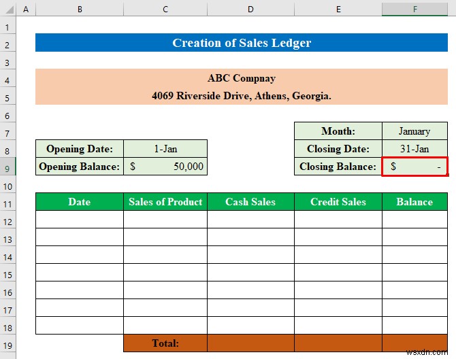Click the 'Date' table header
Screen dimensions: 456x359
80,202
